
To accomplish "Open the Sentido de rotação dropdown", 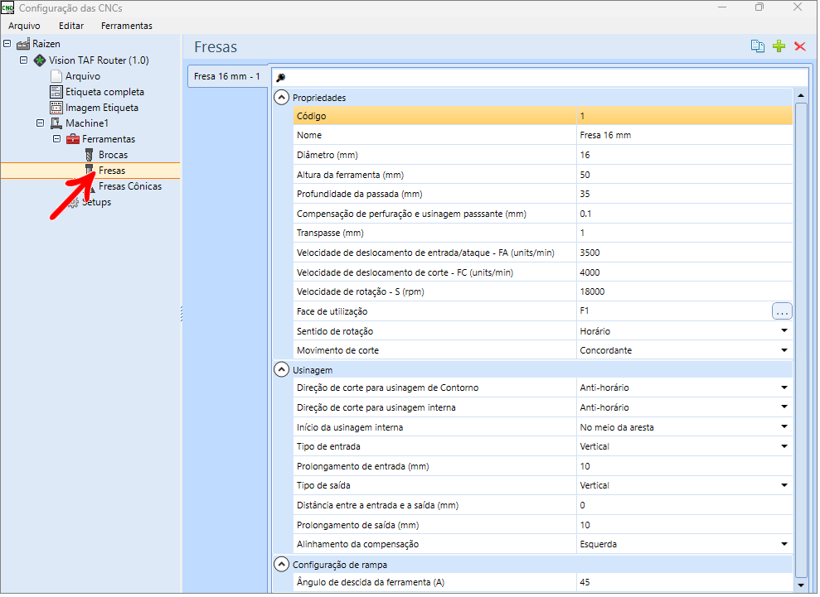I will click(x=784, y=331).
